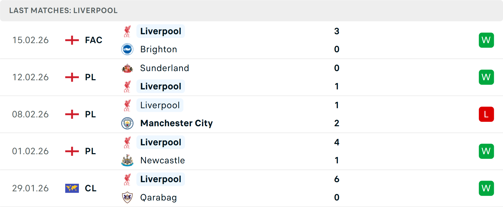Screen dimensions: 503x207
Task: Select the CL competition label
Action: click(91, 188)
